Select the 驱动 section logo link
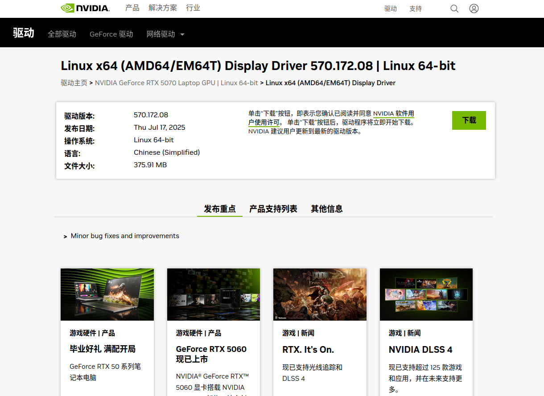Image resolution: width=544 pixels, height=396 pixels. [23, 33]
